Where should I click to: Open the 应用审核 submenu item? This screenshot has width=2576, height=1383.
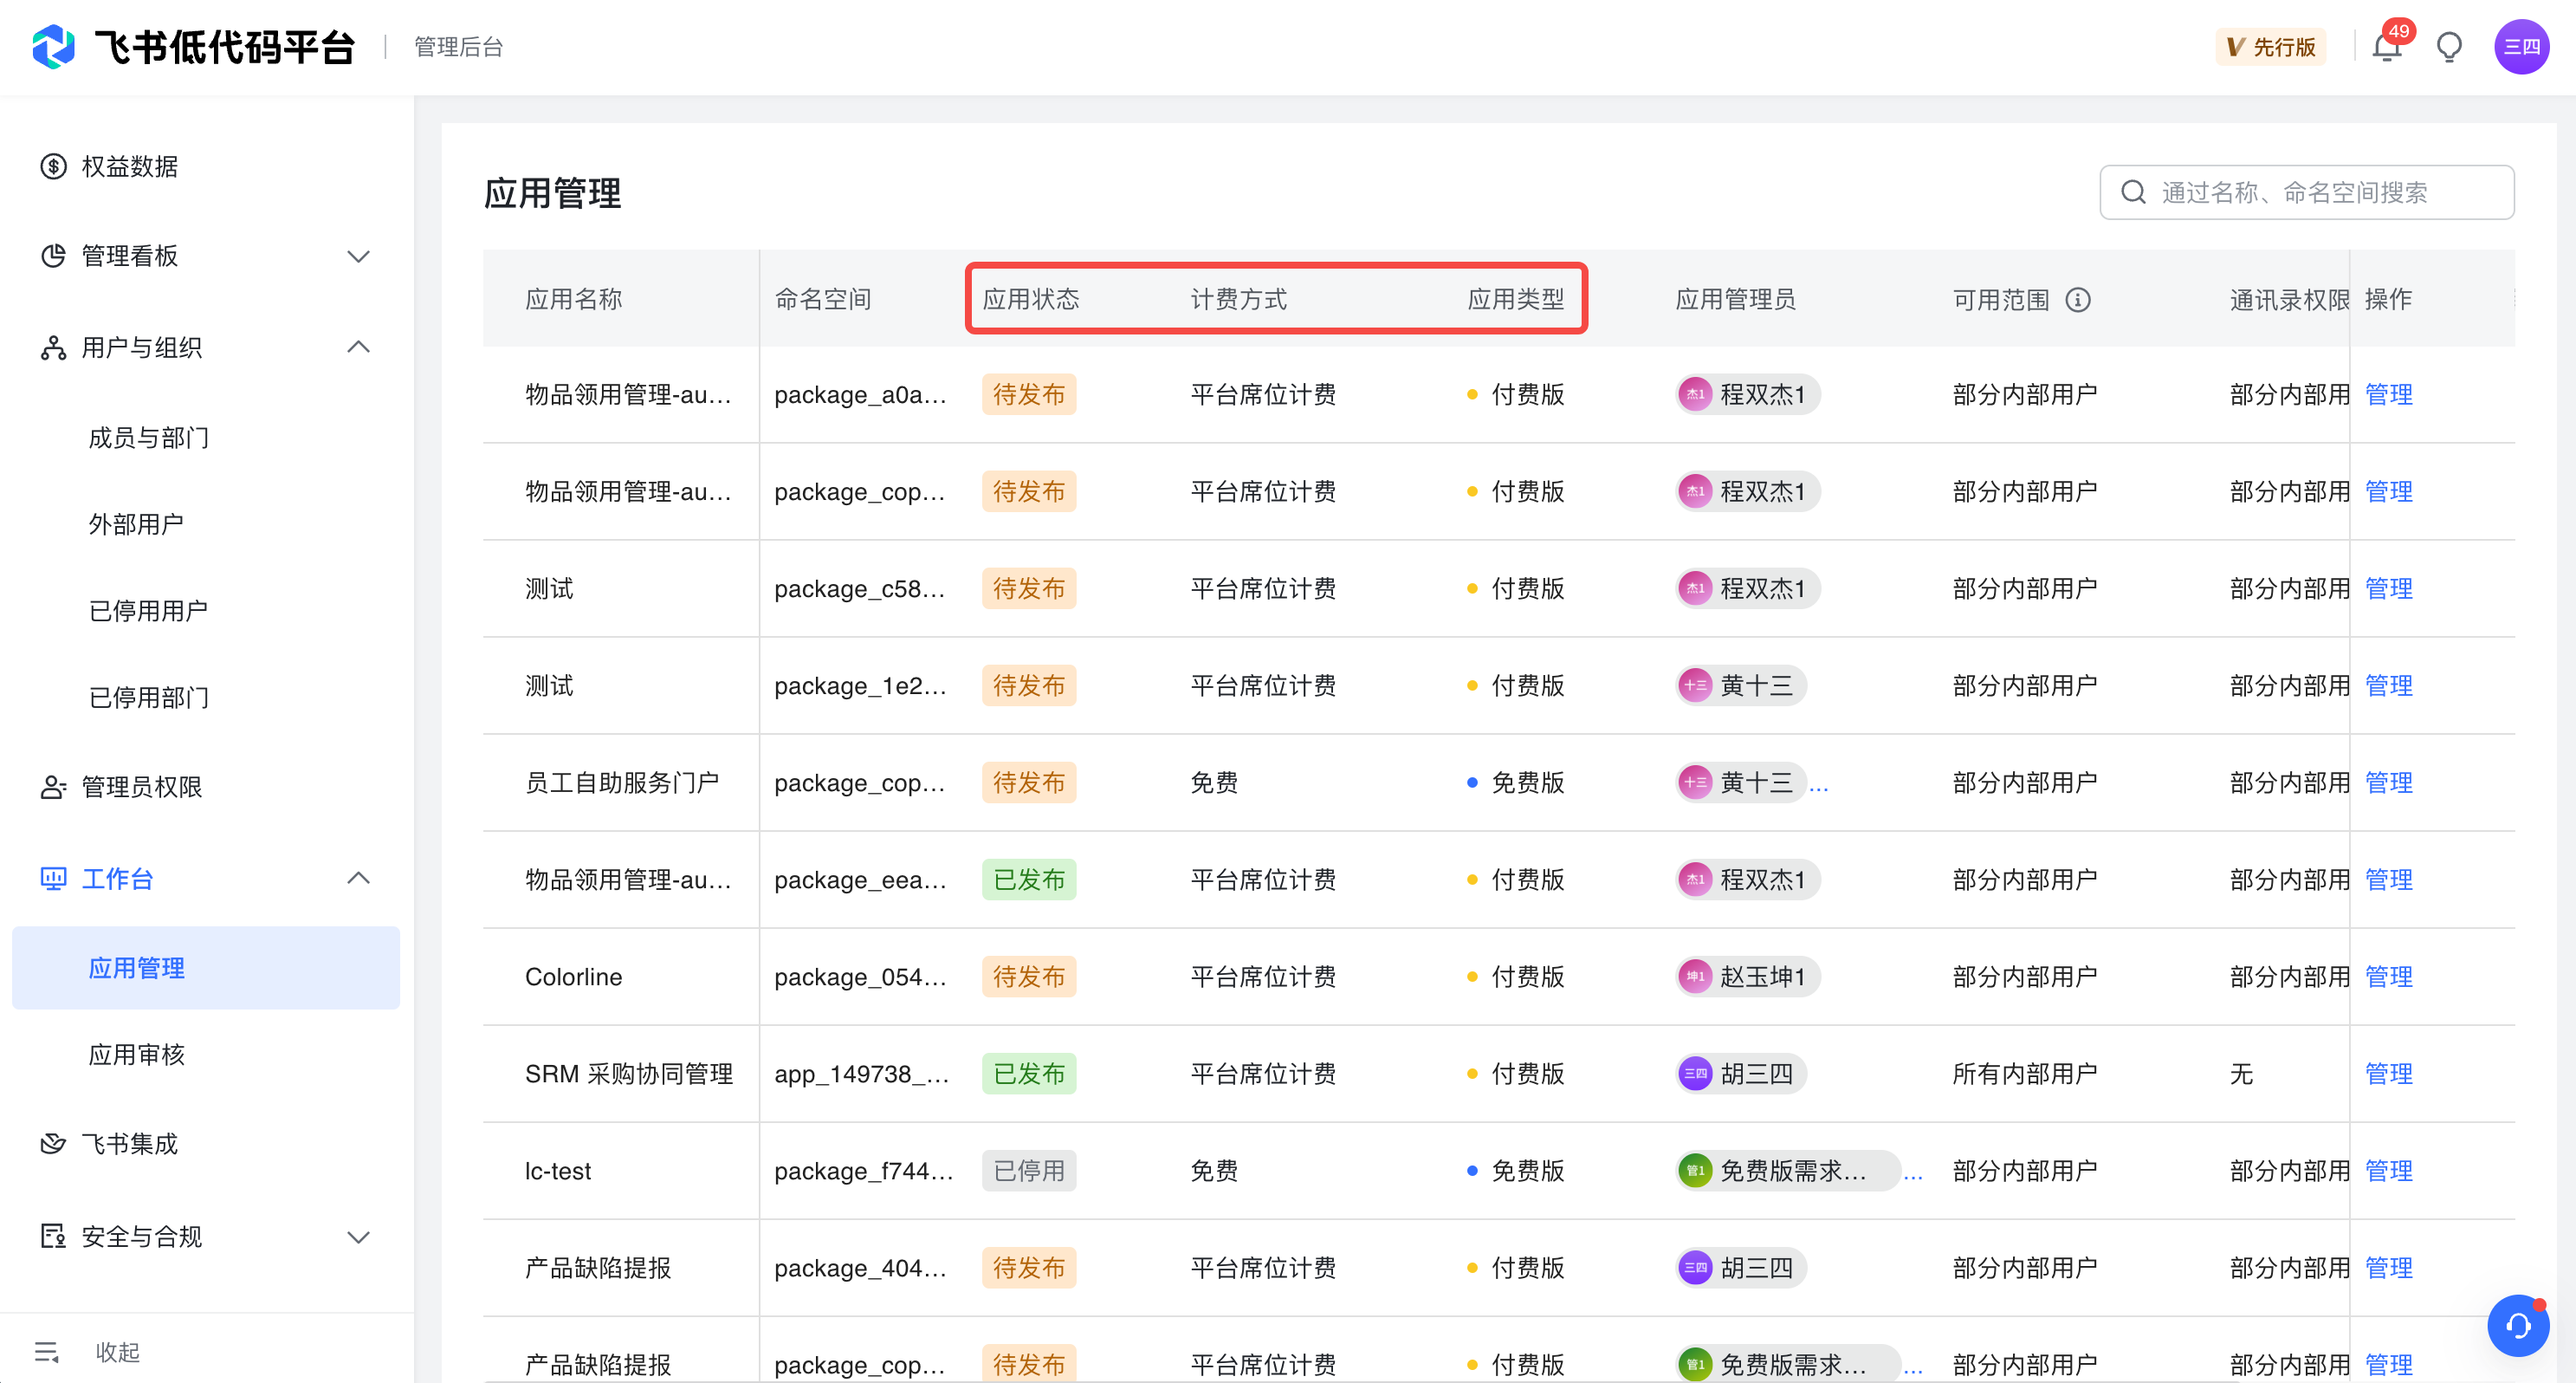coord(137,1055)
